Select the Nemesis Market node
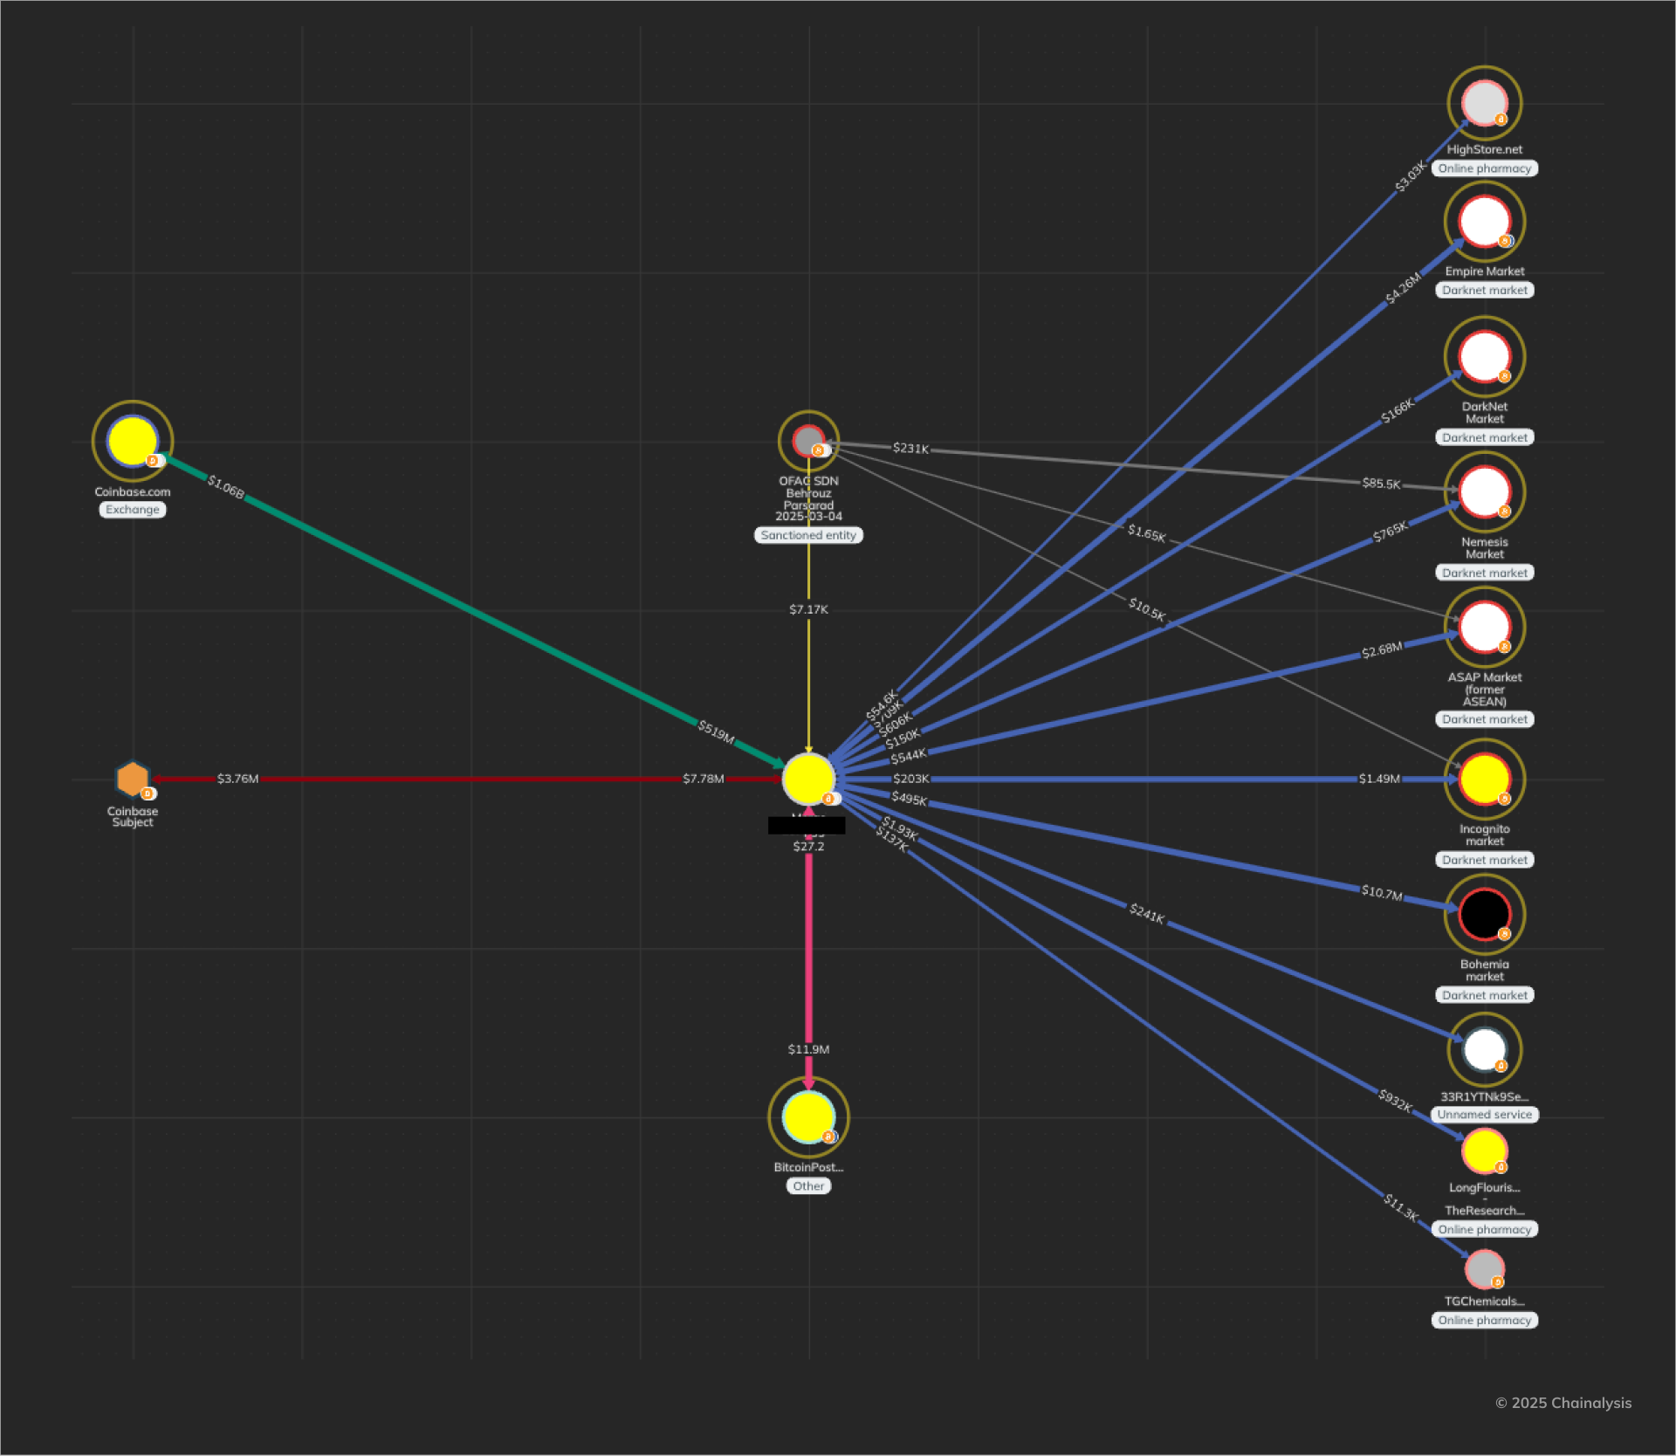Viewport: 1676px width, 1456px height. [x=1484, y=491]
